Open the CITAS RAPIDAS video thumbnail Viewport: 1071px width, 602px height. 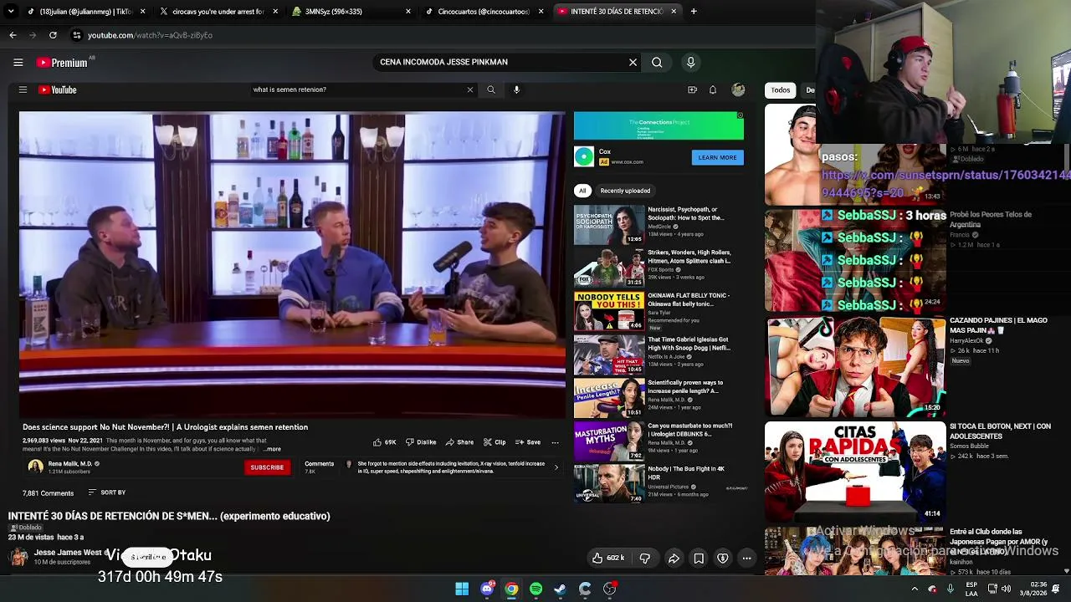click(x=855, y=471)
